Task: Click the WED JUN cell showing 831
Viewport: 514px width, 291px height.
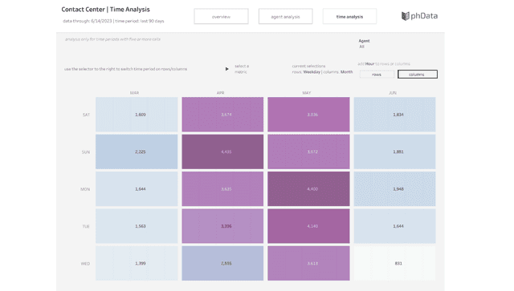Action: (x=394, y=263)
